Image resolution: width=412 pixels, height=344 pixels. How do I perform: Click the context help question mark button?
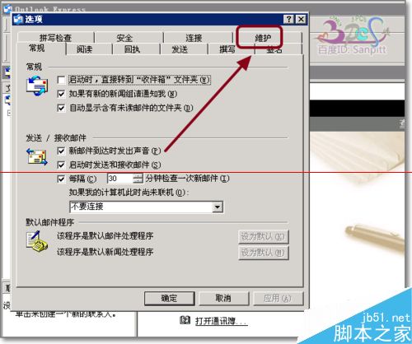click(x=288, y=19)
